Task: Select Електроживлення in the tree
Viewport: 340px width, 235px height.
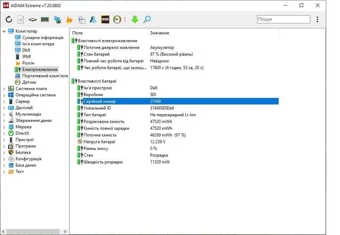Action: tap(40, 69)
